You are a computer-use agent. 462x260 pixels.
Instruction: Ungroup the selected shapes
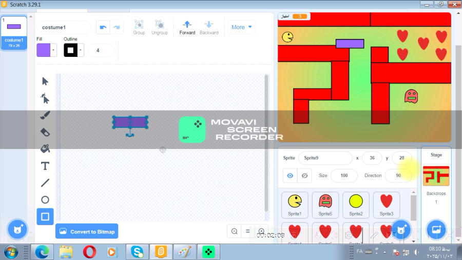click(x=160, y=27)
